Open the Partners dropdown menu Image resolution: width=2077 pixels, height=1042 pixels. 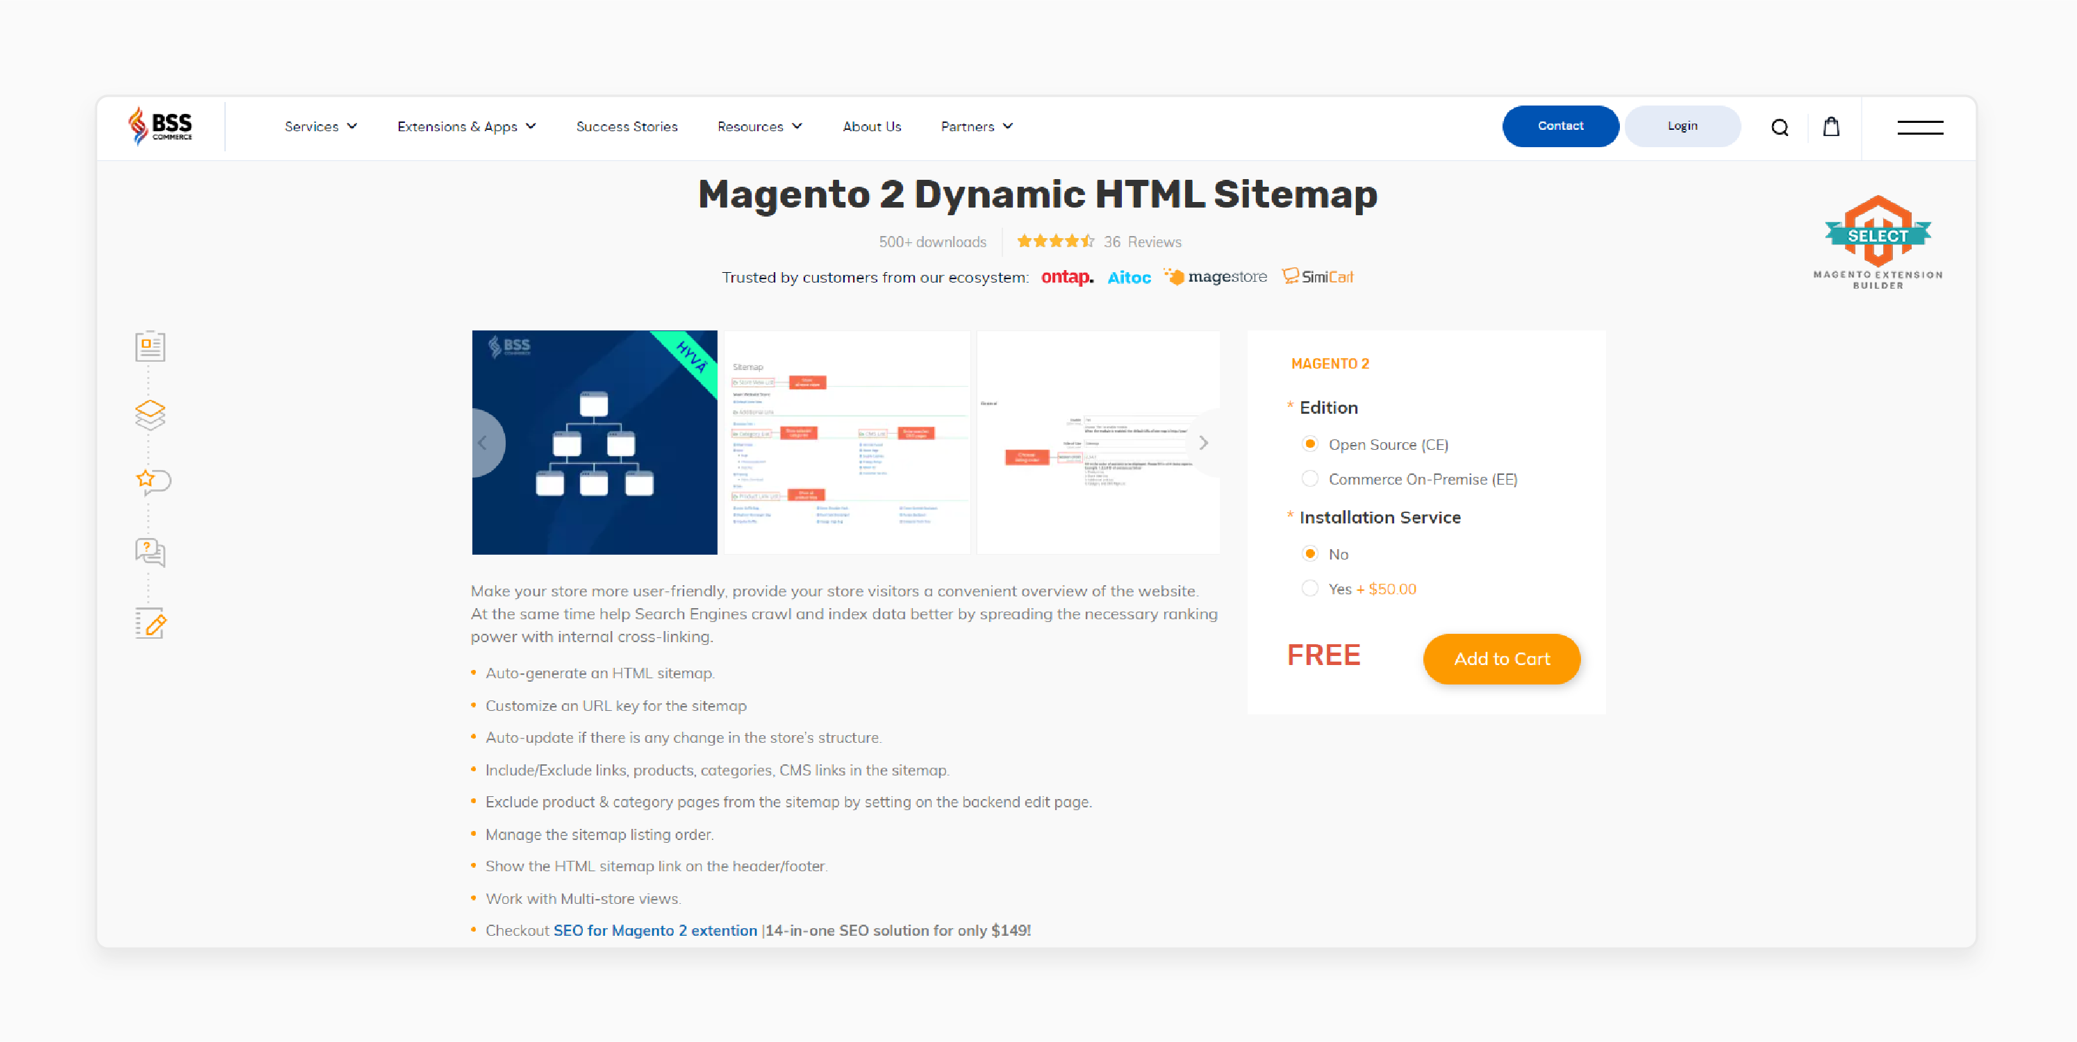coord(977,126)
